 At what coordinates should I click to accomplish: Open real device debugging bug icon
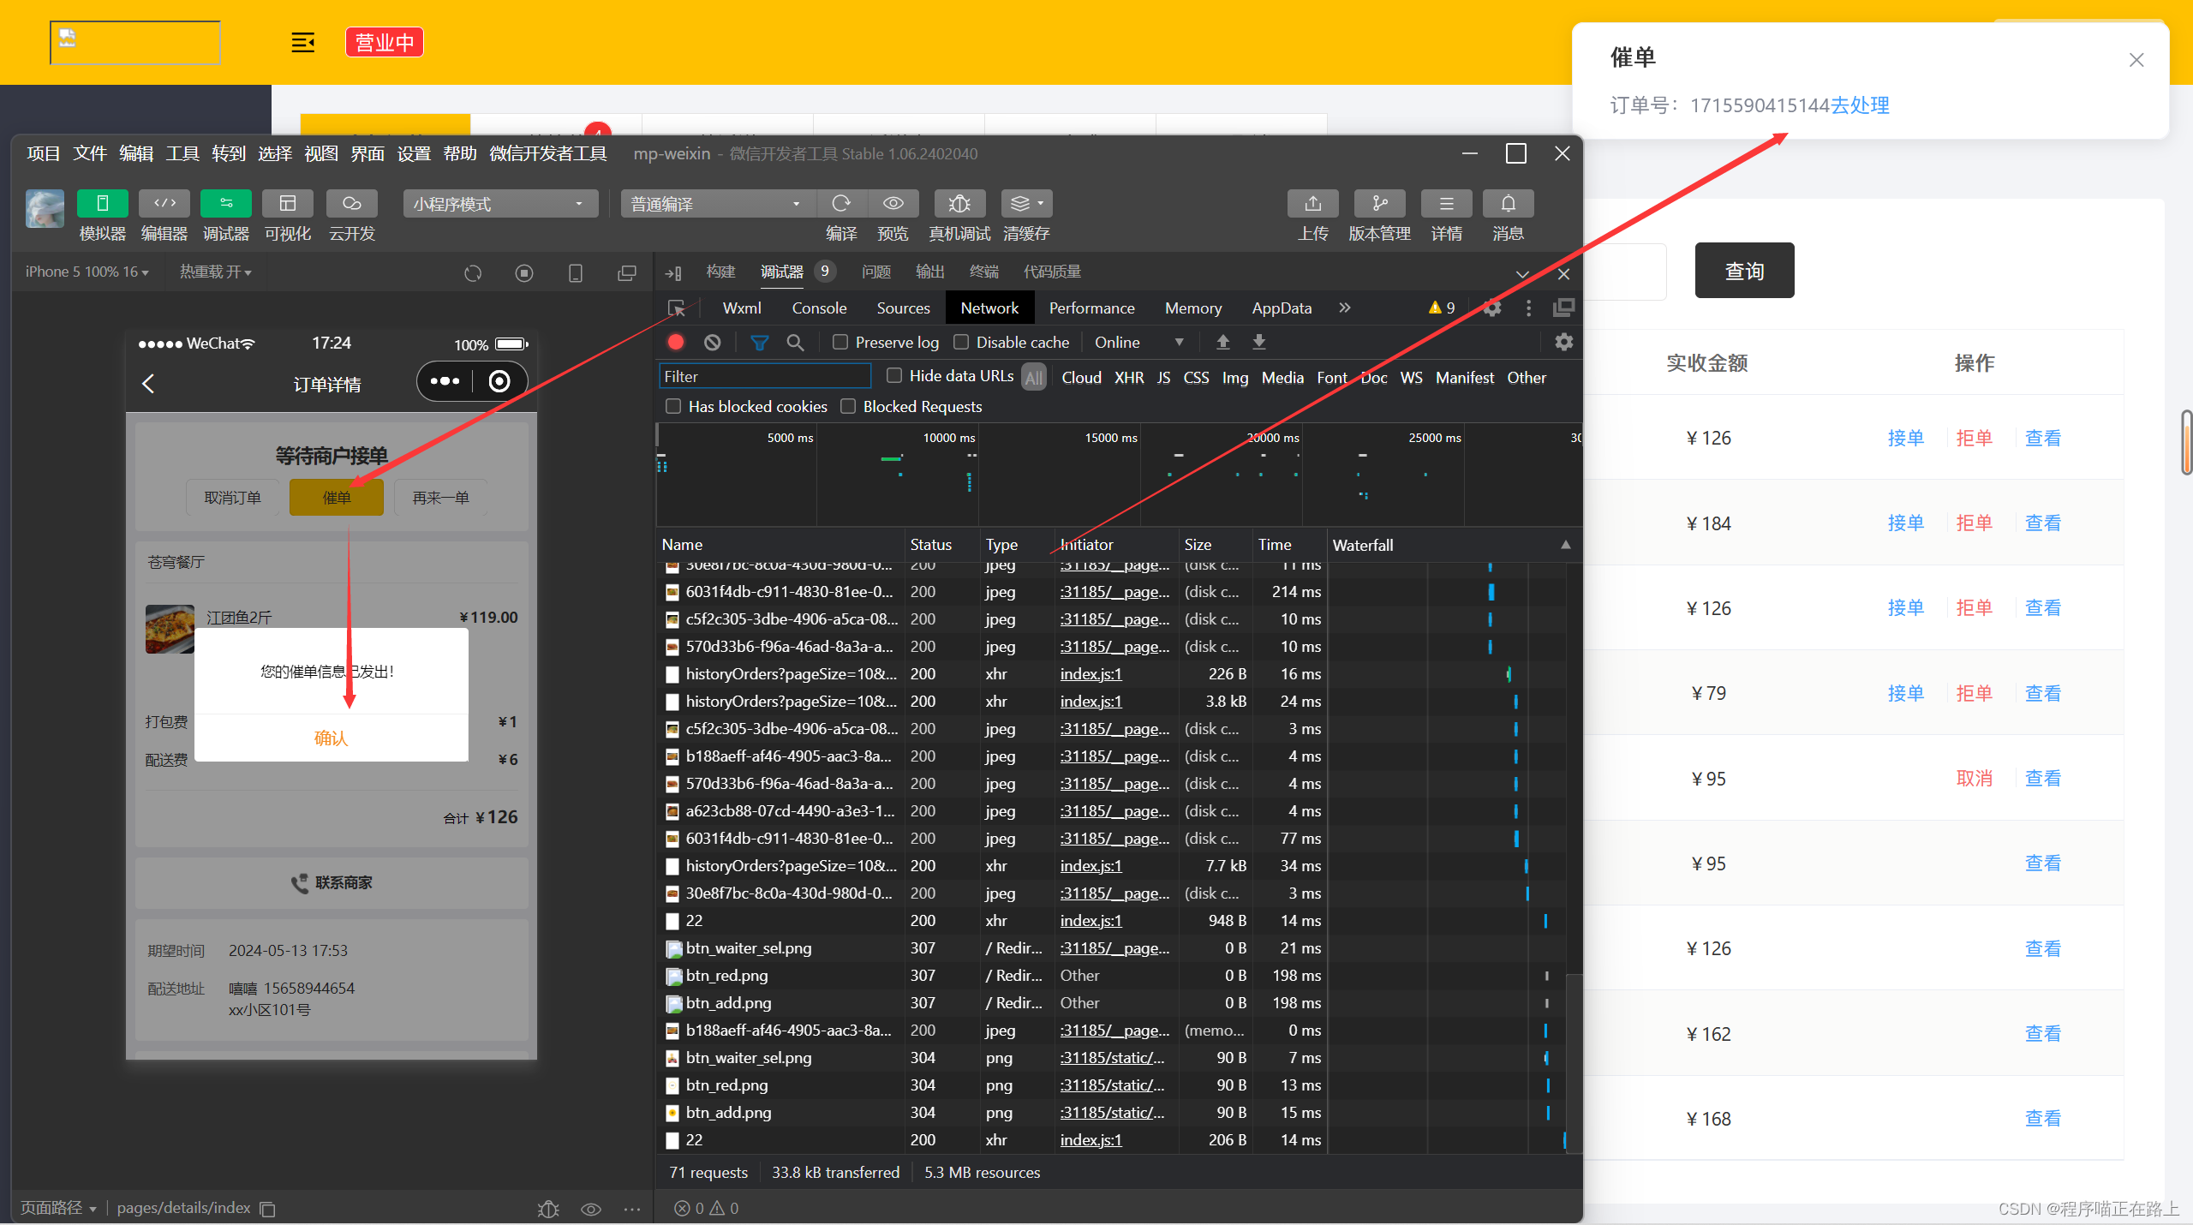point(959,204)
